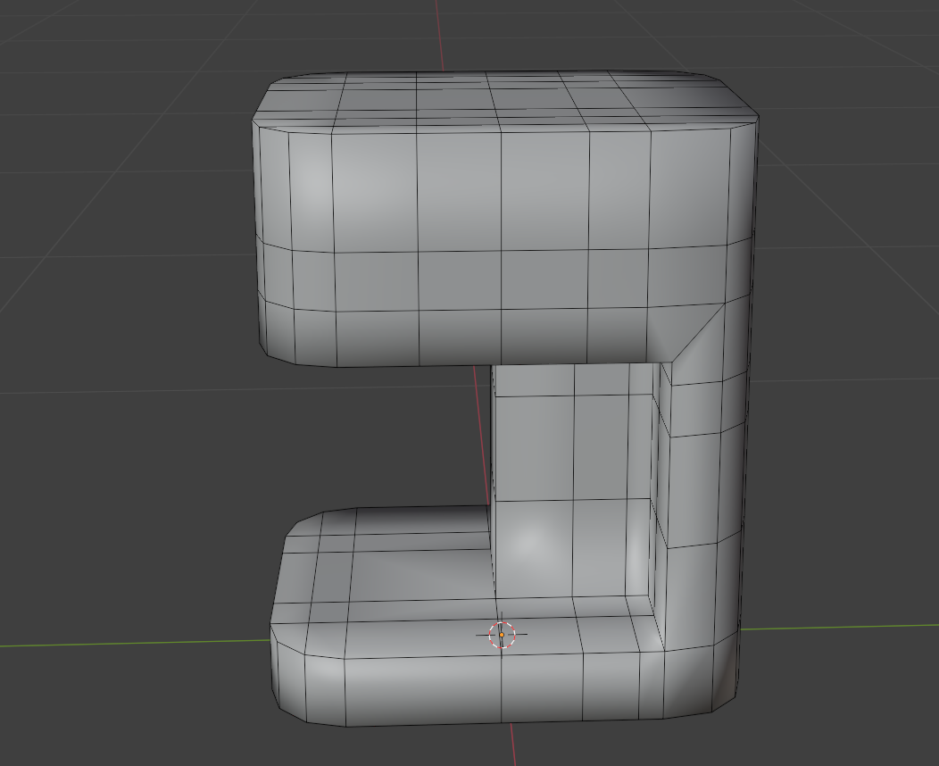Select the front face of the bottom block

click(497, 688)
